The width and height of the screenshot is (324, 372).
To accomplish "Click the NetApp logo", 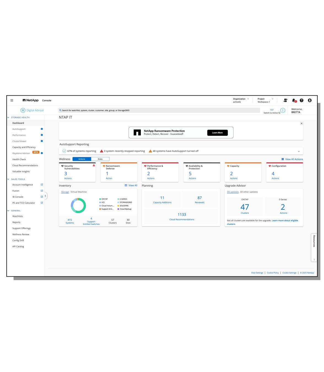I will click(x=31, y=100).
